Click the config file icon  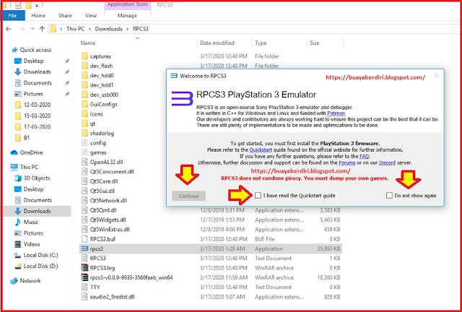[x=84, y=143]
